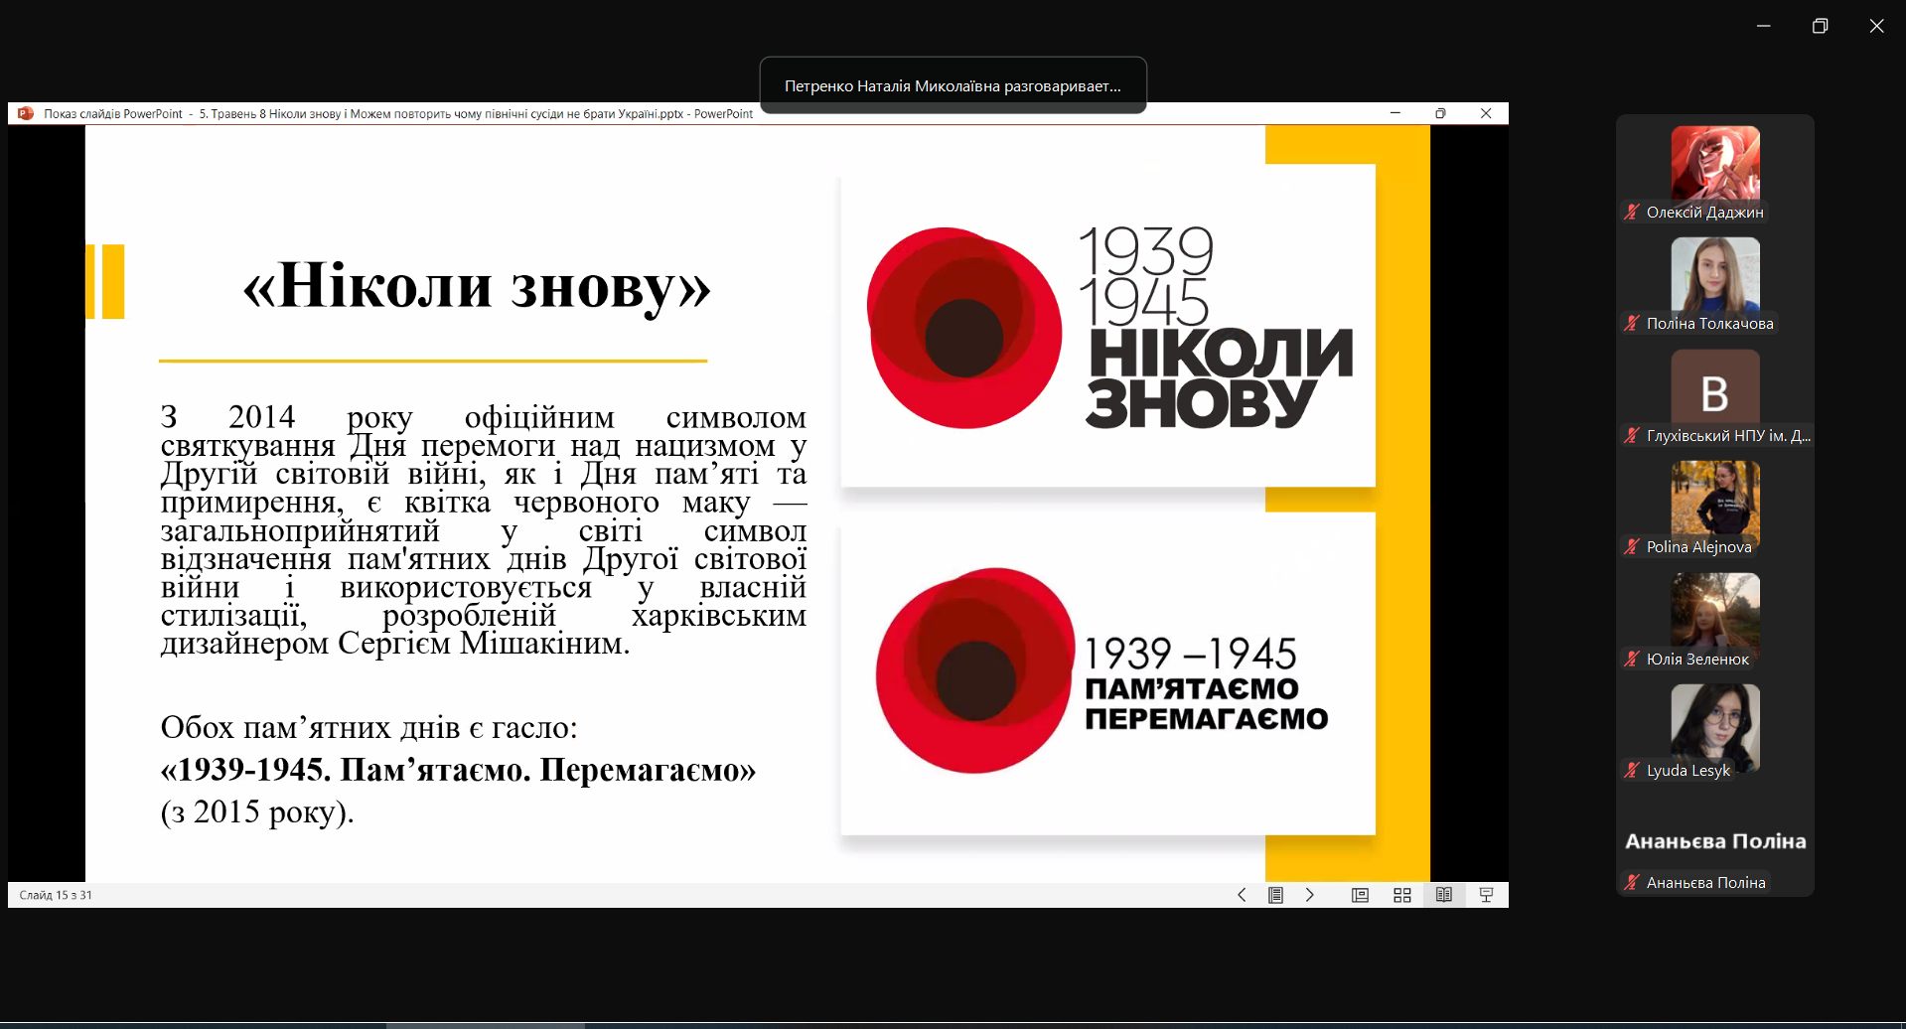Screen dimensions: 1906x1029
Task: Close the PowerPoint slideshow window
Action: (x=1486, y=113)
